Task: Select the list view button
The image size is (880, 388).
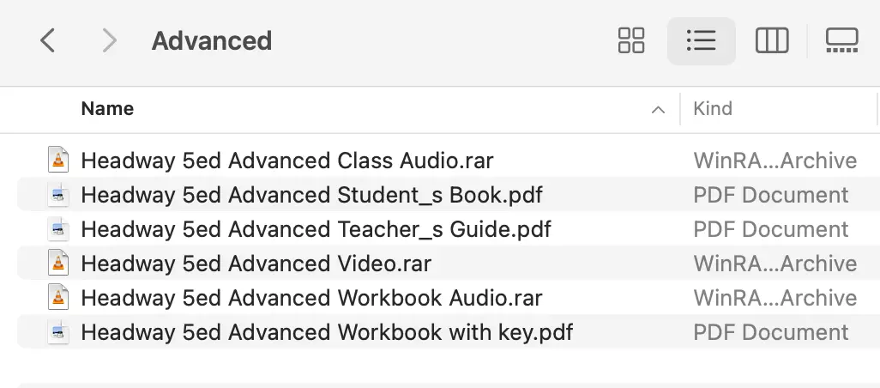Action: click(x=701, y=41)
